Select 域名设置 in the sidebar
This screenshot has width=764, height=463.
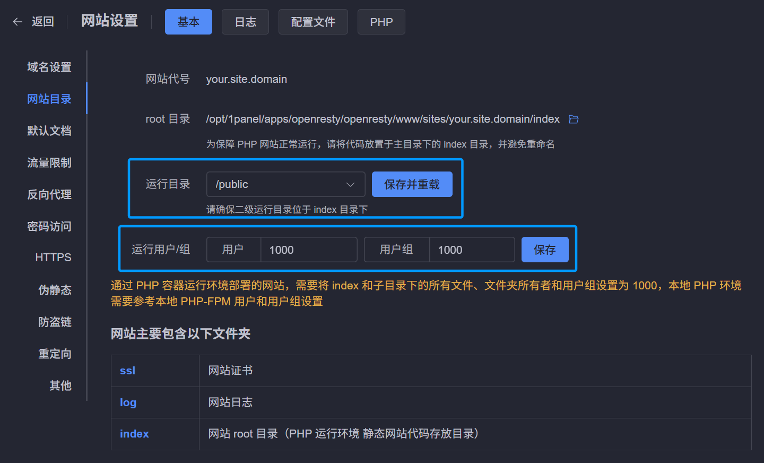click(49, 67)
